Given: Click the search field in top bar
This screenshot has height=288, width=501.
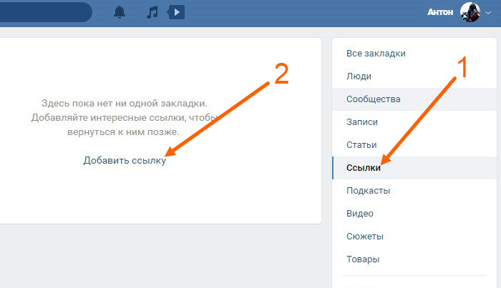Looking at the screenshot, I should coord(43,12).
